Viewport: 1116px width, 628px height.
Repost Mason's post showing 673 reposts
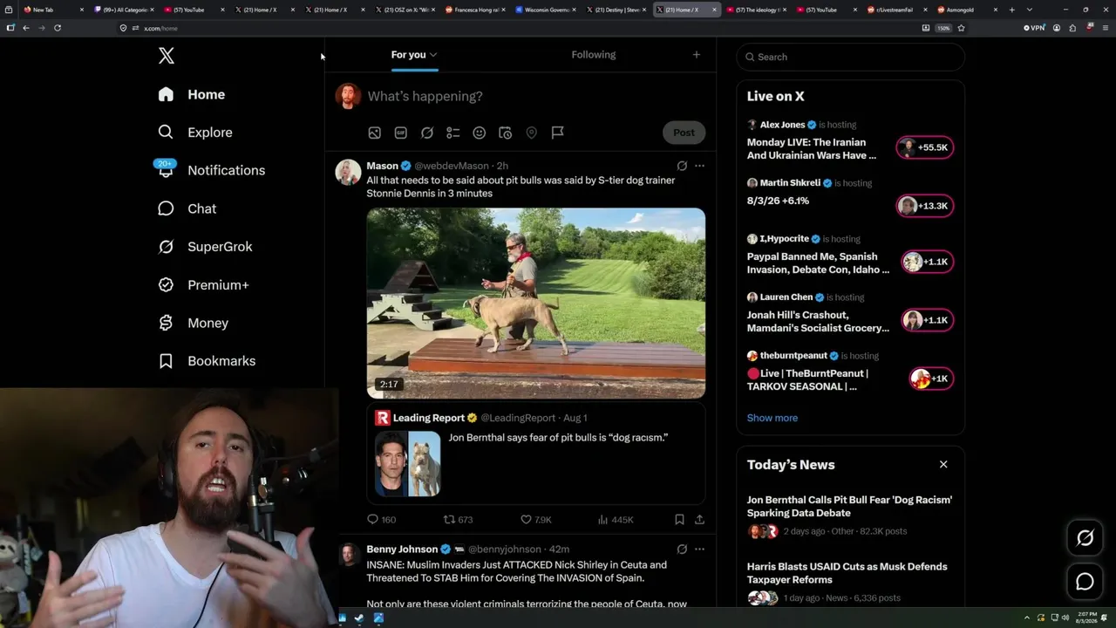(x=458, y=520)
